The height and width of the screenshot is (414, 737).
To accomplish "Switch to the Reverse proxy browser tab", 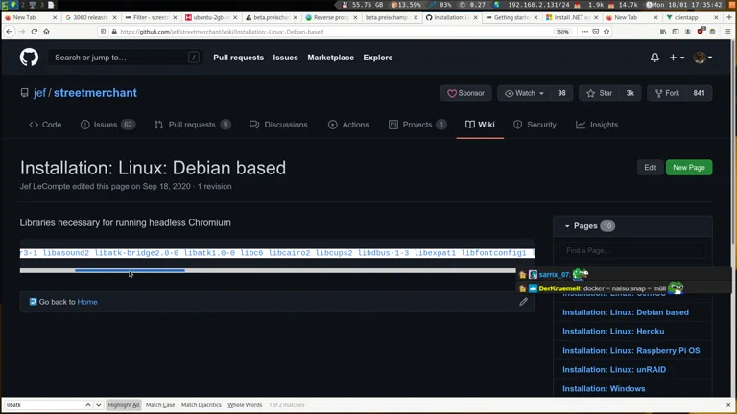I will point(331,17).
